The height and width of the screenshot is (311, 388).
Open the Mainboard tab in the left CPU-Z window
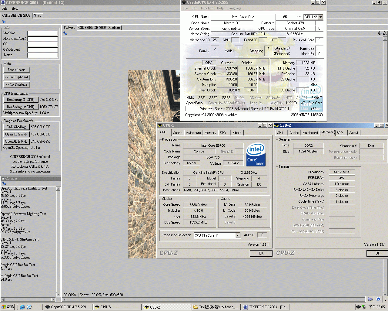pos(193,133)
